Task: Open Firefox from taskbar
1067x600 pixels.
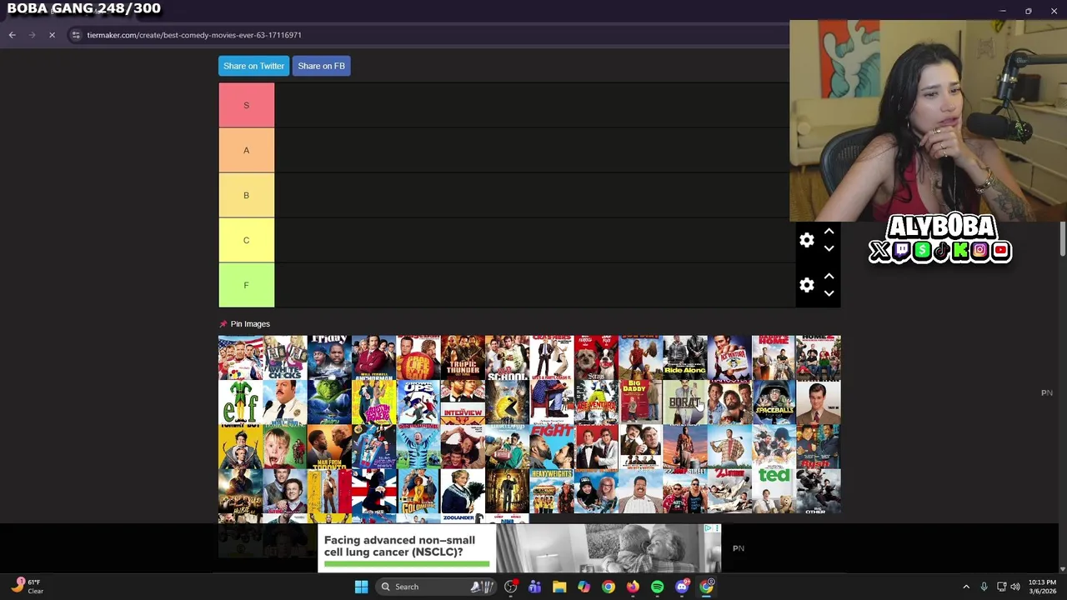Action: [x=633, y=587]
